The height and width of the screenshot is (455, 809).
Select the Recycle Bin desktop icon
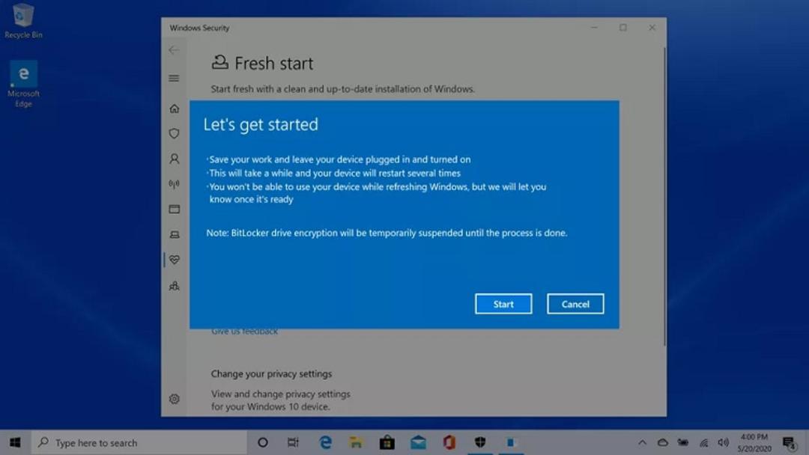click(23, 21)
